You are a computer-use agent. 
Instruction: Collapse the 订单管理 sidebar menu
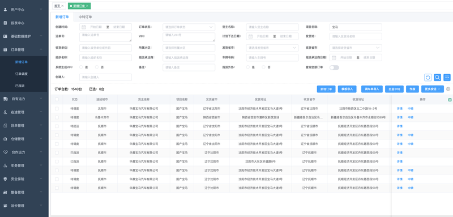(41, 49)
